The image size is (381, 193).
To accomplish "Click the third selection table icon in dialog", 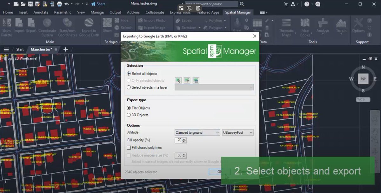I will (x=196, y=80).
